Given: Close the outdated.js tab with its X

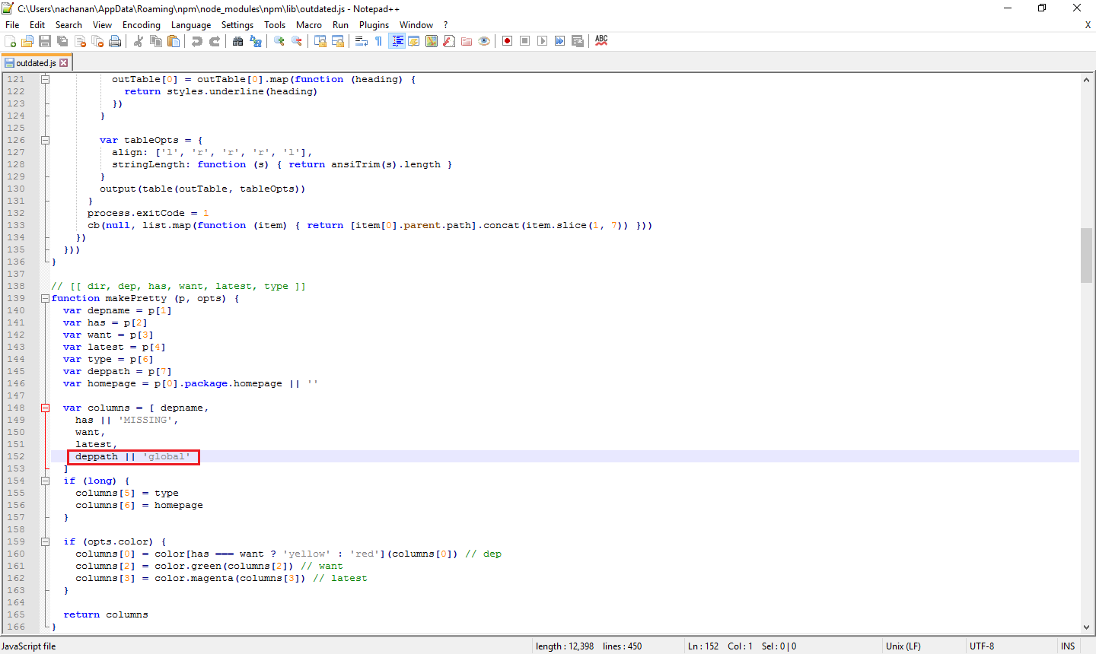Looking at the screenshot, I should pos(64,63).
